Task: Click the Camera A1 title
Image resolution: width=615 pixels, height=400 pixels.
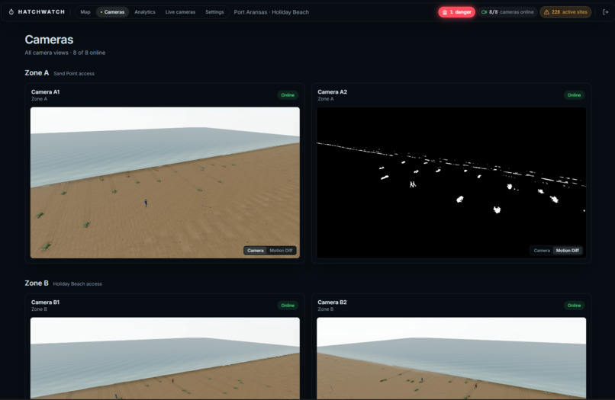Action: pos(46,92)
